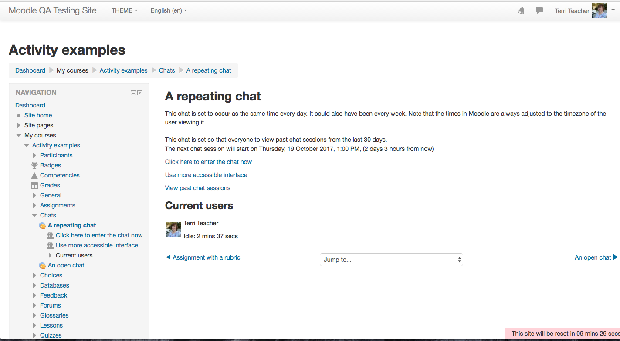This screenshot has height=341, width=620.
Task: Expand Quizzes tree node
Action: click(x=34, y=335)
